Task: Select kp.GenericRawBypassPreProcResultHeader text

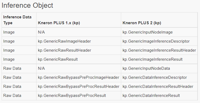Action: (79, 86)
